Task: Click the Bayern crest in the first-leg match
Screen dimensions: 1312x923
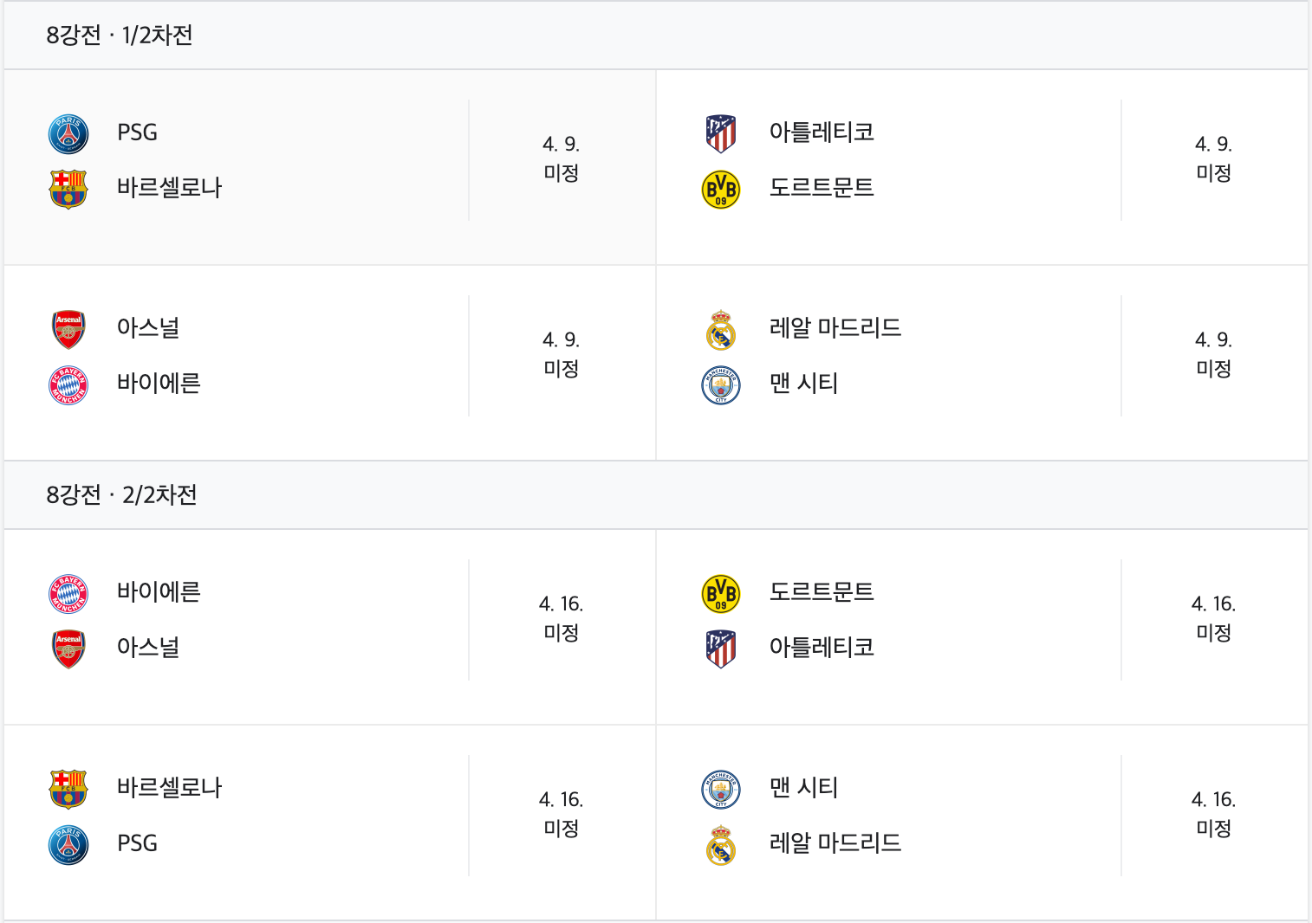Action: click(x=68, y=385)
